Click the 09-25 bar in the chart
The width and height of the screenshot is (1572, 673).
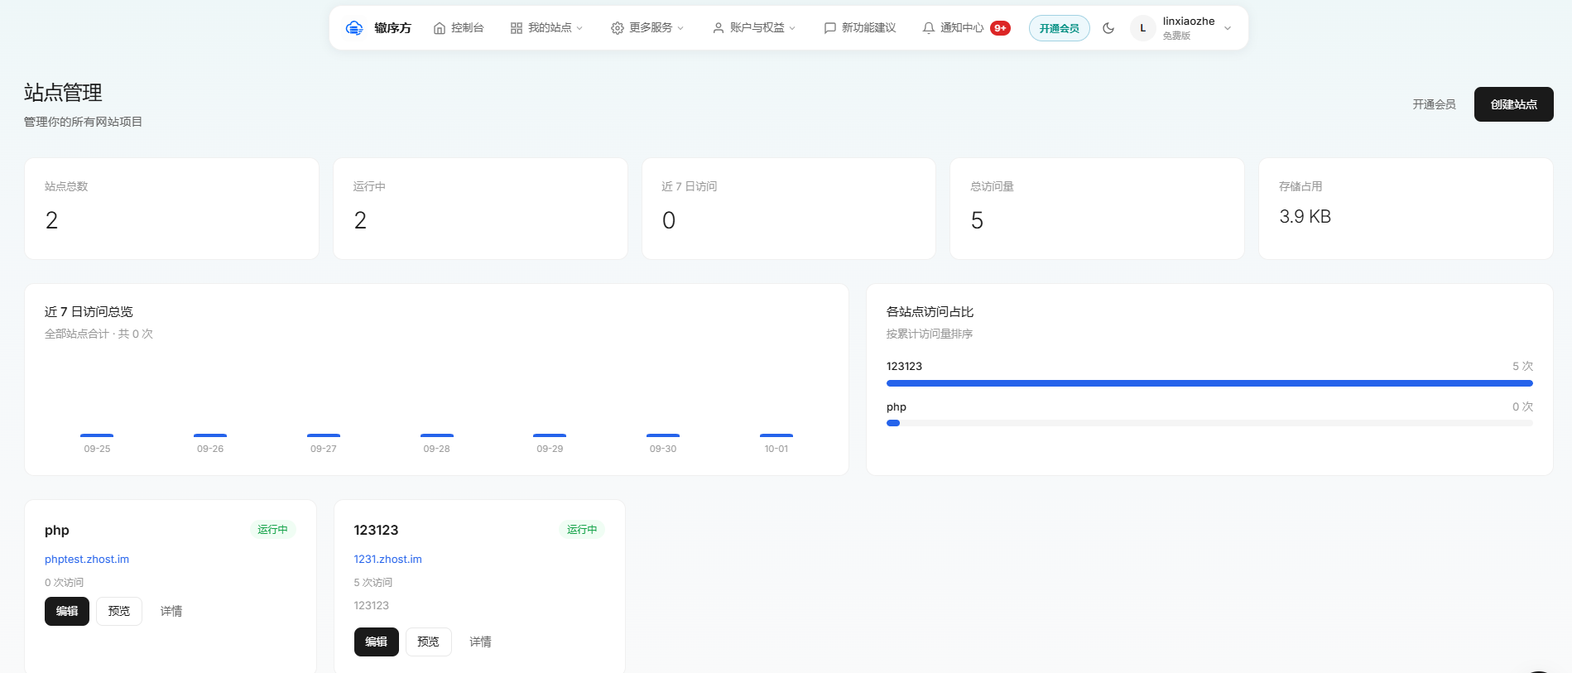97,435
